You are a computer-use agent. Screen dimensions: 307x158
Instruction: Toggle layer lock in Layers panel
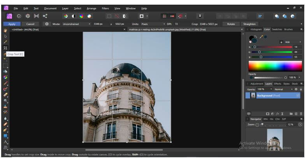(301, 89)
